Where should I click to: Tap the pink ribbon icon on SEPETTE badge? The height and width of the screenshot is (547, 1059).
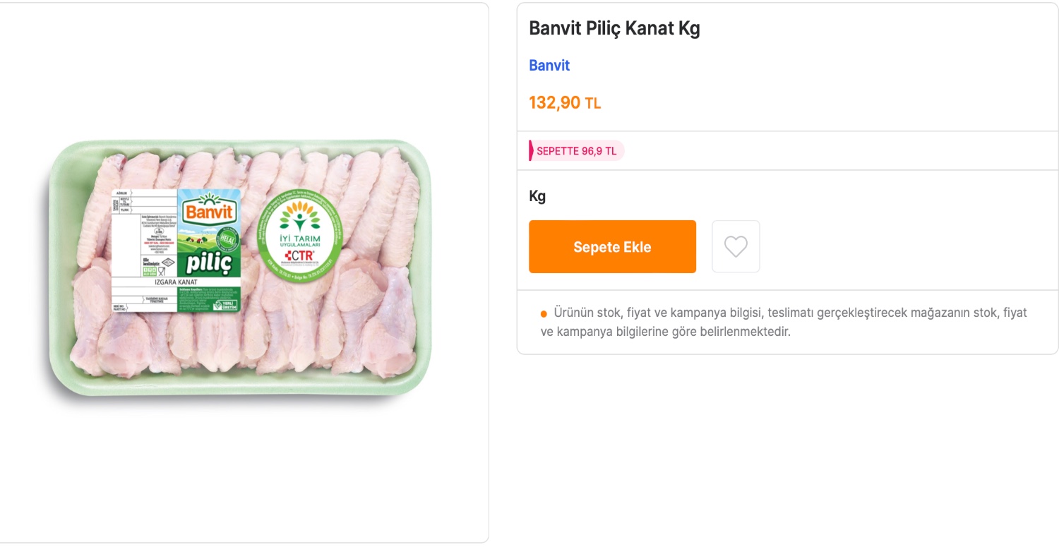531,150
